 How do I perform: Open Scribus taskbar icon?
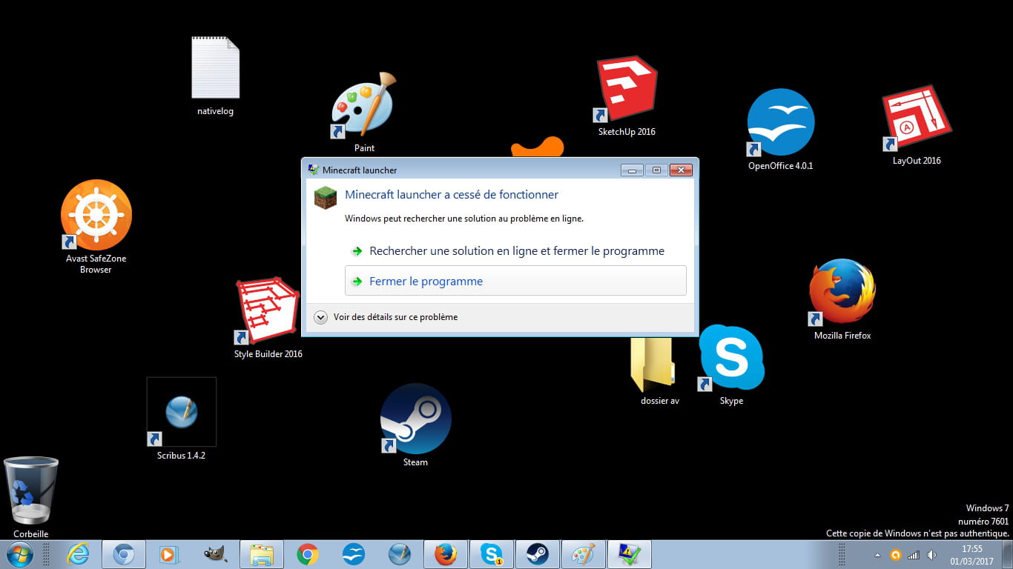(x=399, y=554)
